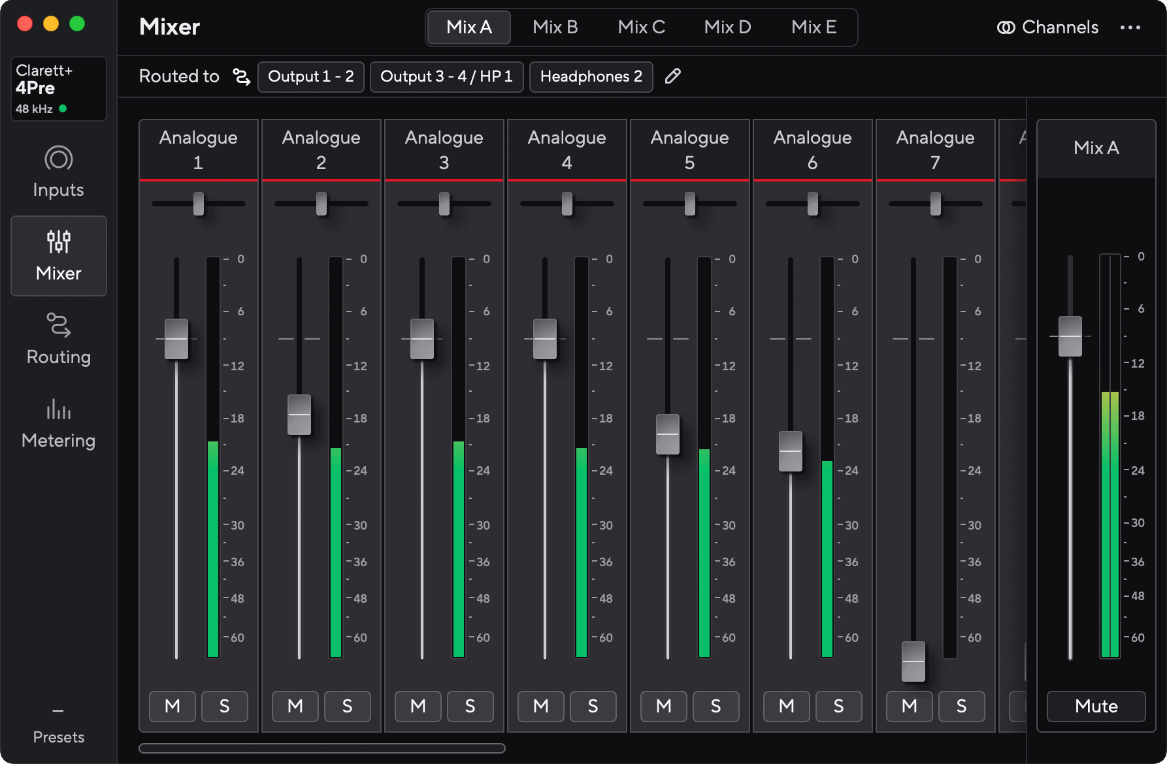
Task: Click the Analogue 7 channel name
Action: click(936, 150)
